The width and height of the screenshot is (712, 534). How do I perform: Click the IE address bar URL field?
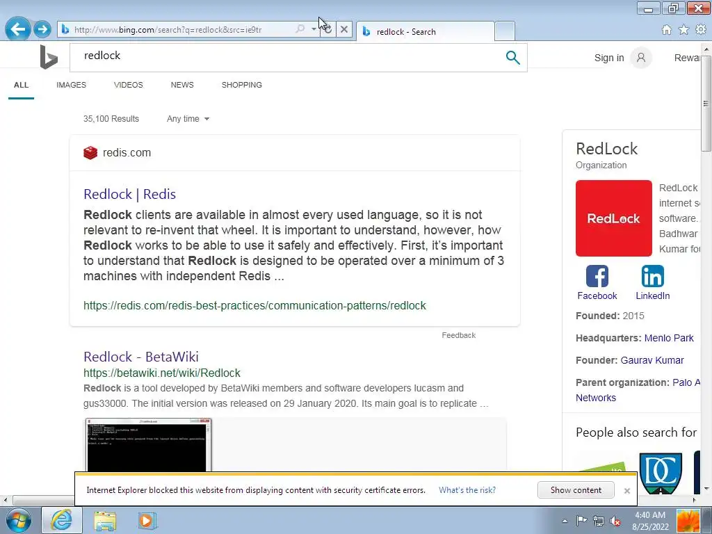click(181, 29)
